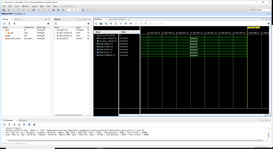This screenshot has height=149, width=273.
Task: Collapse the tb scope node
Action: (3, 30)
